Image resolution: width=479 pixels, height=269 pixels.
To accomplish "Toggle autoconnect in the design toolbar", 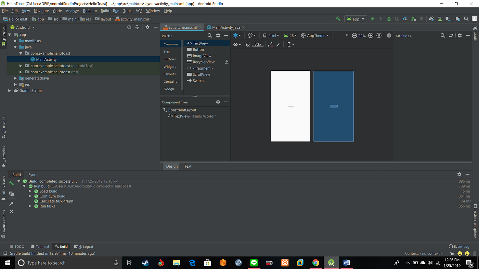I will 248,44.
